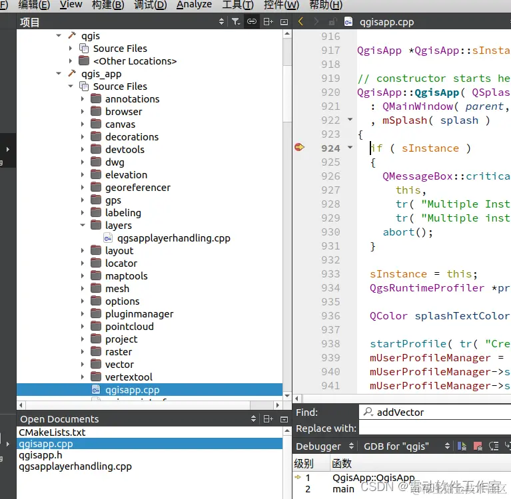Click the 级别 column header
511x499 pixels.
pos(304,463)
